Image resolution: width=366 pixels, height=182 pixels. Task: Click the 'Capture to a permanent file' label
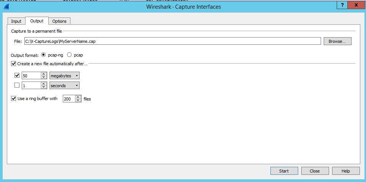click(x=37, y=31)
